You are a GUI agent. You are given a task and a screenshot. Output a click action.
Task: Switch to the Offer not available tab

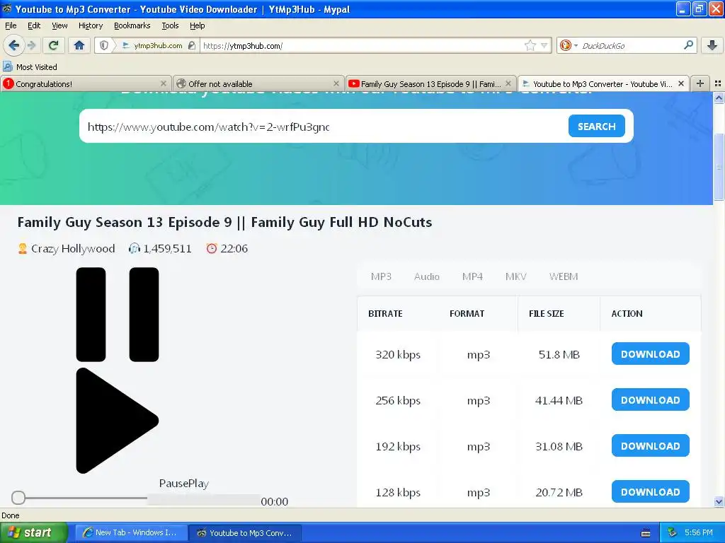click(258, 83)
